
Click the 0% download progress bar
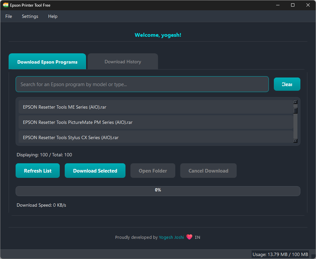point(158,191)
